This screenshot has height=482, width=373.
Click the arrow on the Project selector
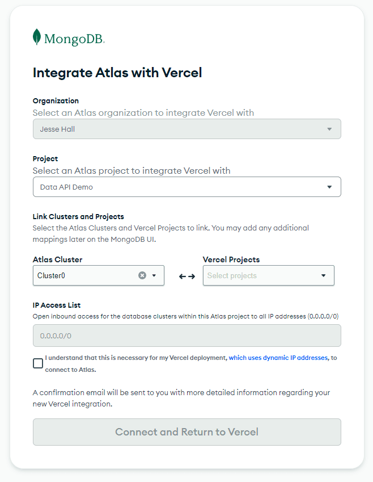coord(329,187)
